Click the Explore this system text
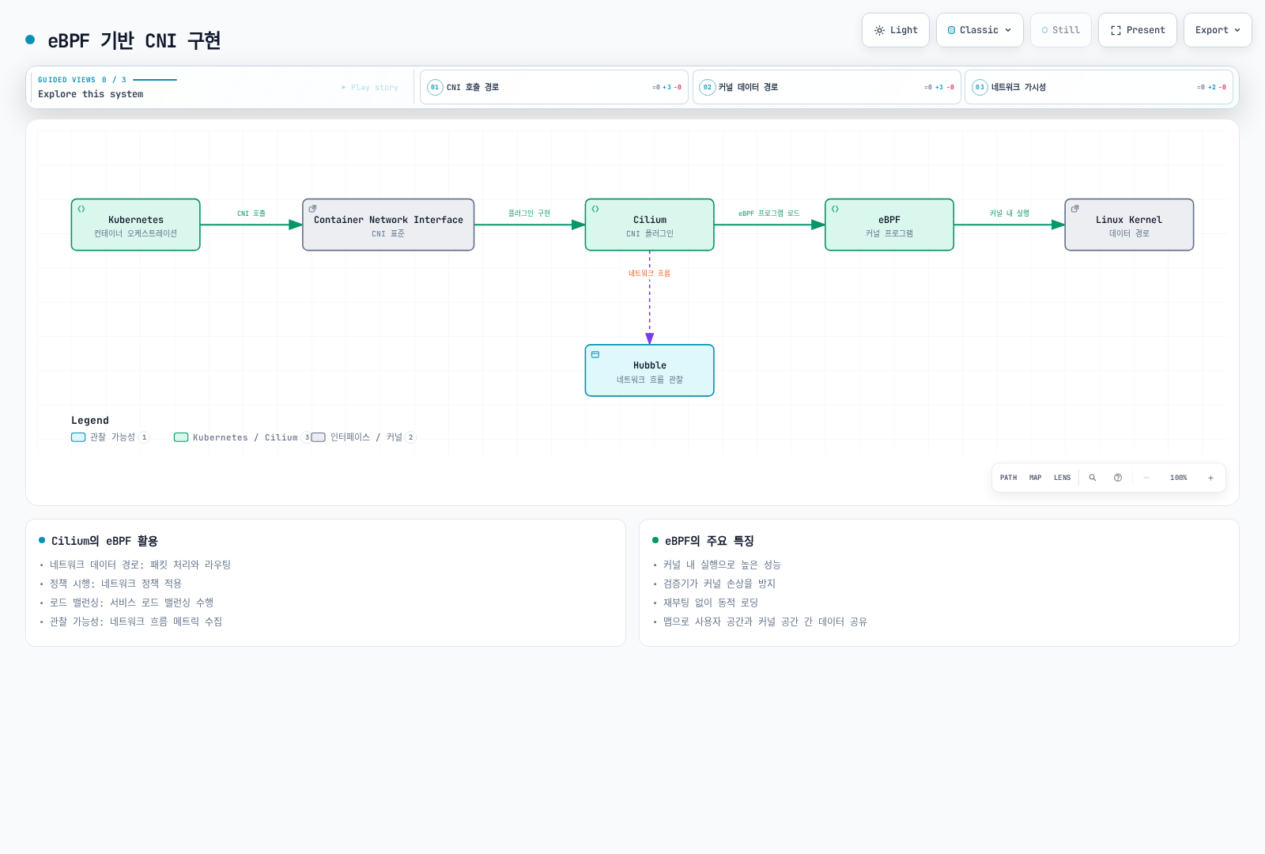 [x=91, y=94]
